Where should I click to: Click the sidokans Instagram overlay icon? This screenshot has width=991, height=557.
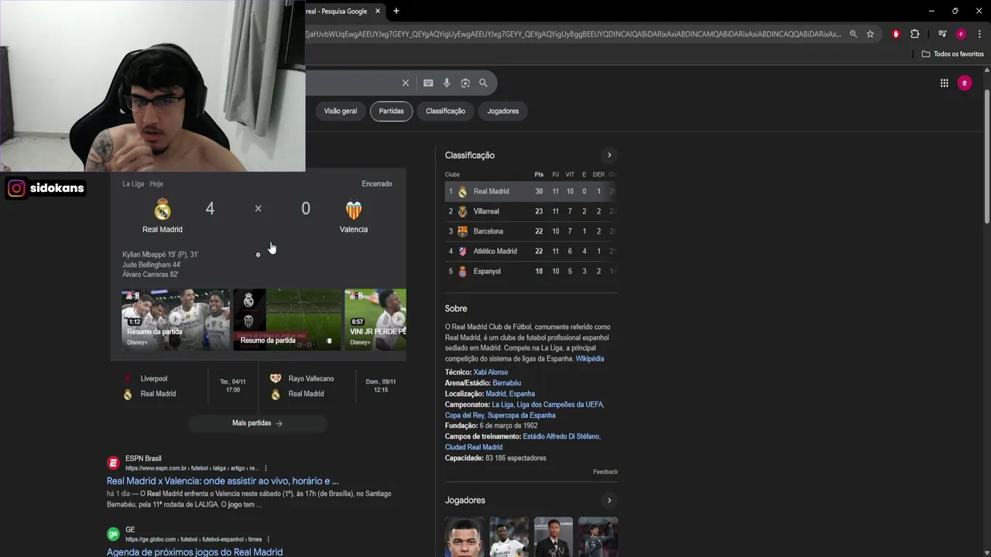[x=16, y=188]
